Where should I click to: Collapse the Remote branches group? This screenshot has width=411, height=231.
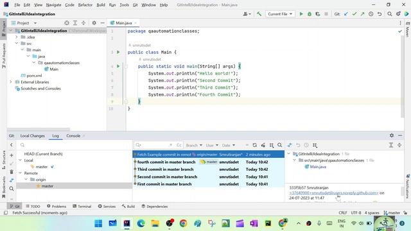pos(20,173)
